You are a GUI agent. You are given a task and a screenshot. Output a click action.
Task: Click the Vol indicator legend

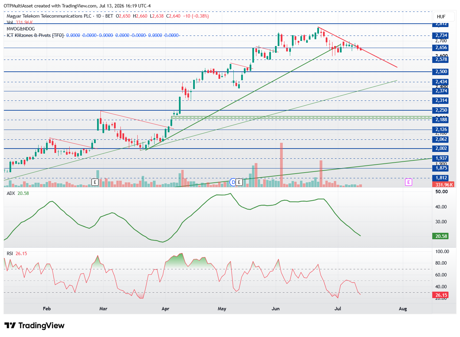[x=10, y=22]
